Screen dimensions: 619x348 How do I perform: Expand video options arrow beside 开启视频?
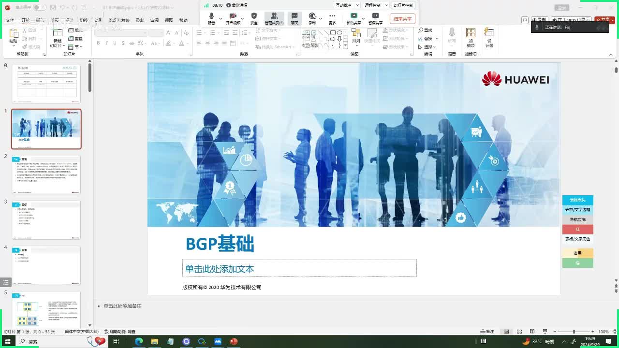pyautogui.click(x=243, y=18)
